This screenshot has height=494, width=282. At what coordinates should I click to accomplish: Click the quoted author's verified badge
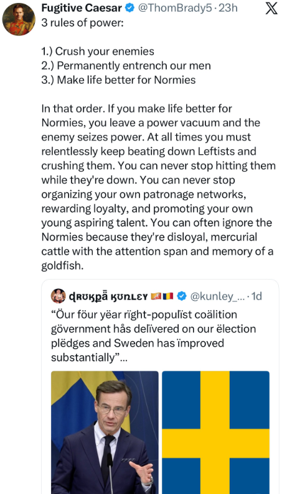pyautogui.click(x=181, y=296)
